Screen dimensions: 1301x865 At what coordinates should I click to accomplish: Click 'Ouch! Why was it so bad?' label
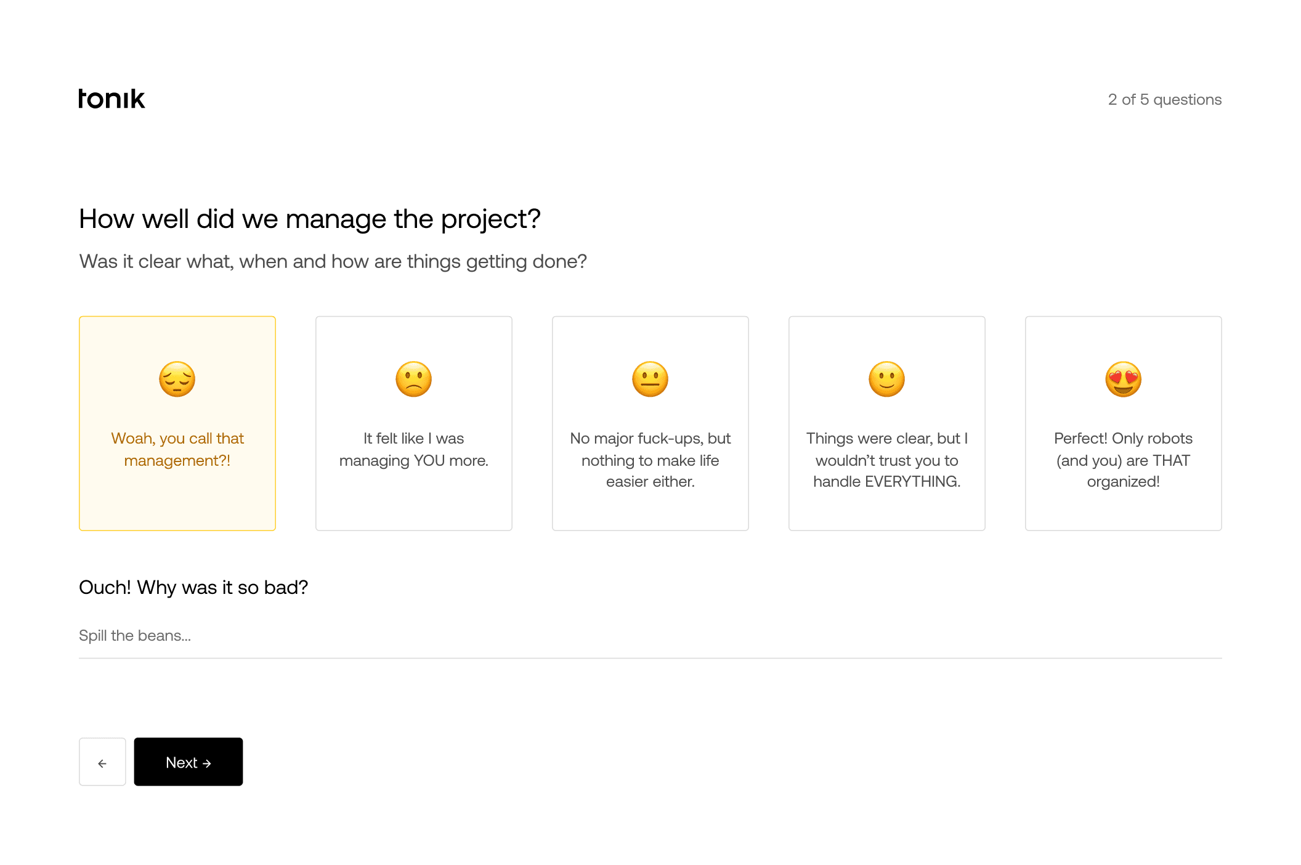tap(194, 587)
